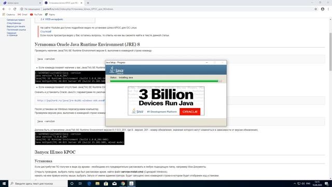332x187 pixels.
Task: Click the Java Setup progress bar
Action: tap(166, 81)
